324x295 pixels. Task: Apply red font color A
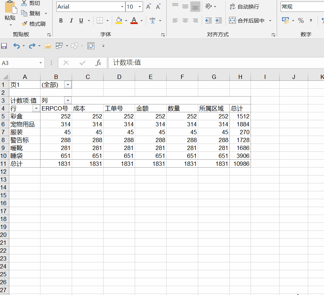(x=134, y=20)
